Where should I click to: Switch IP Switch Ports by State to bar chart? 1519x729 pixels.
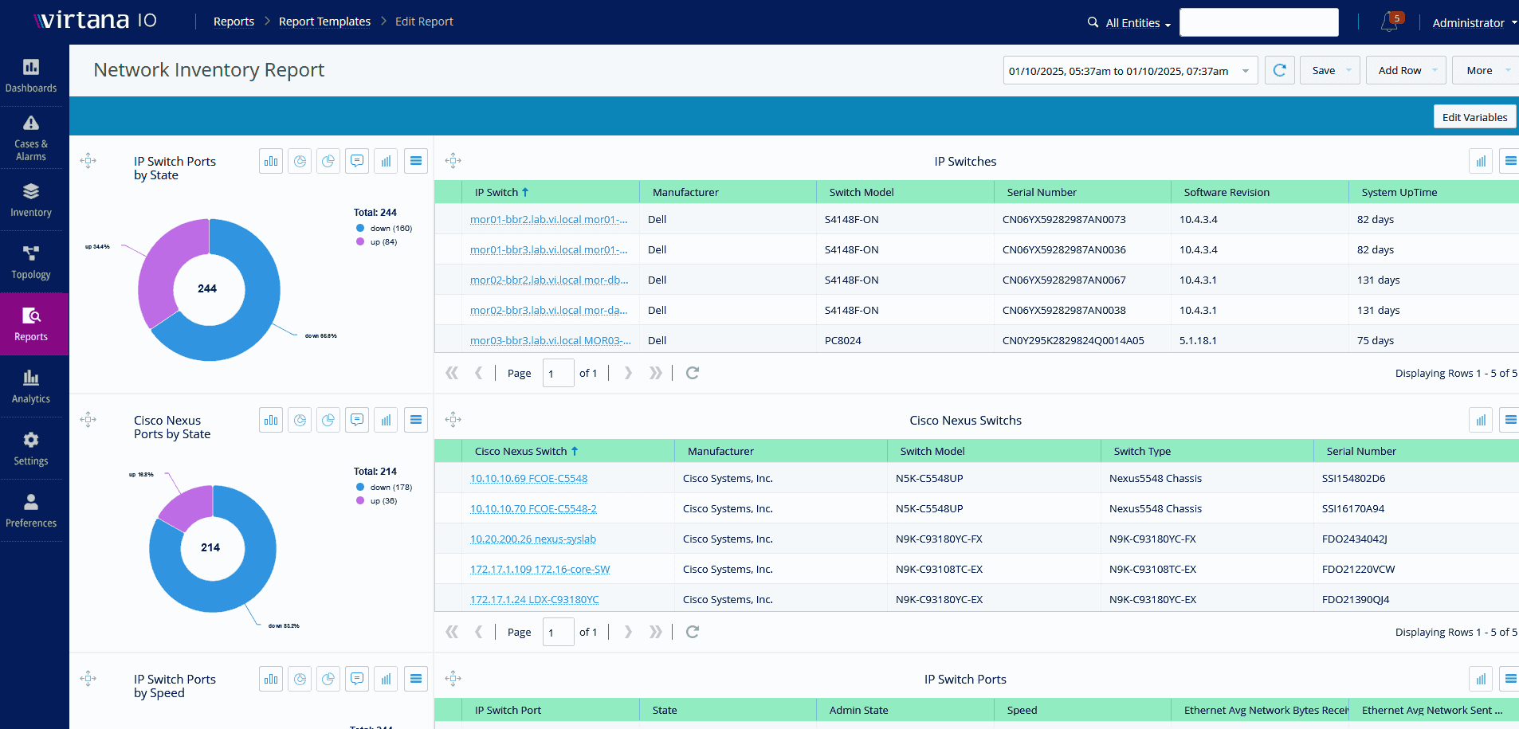point(271,161)
